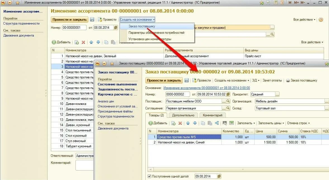Click the M memory button in the title bar
Viewport: 329px width, 180px height.
point(290,3)
